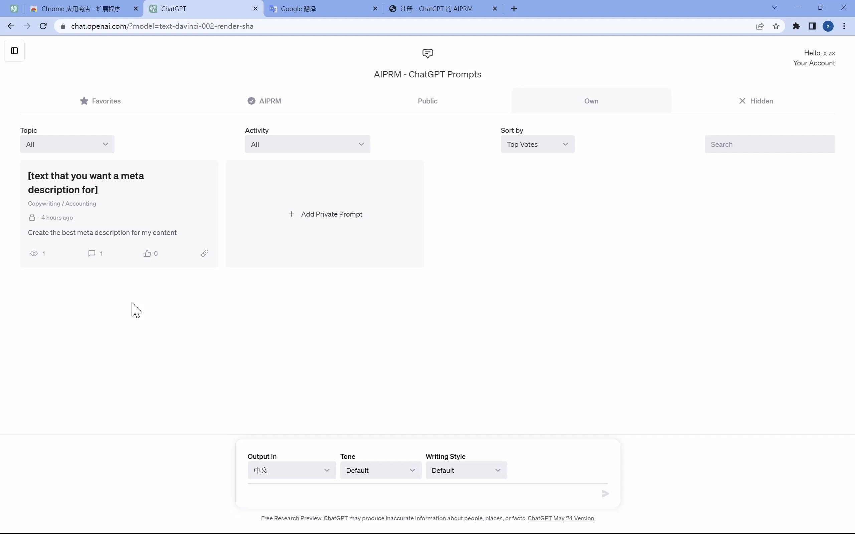
Task: Toggle the ChatGPT sidebar panel icon
Action: click(14, 51)
